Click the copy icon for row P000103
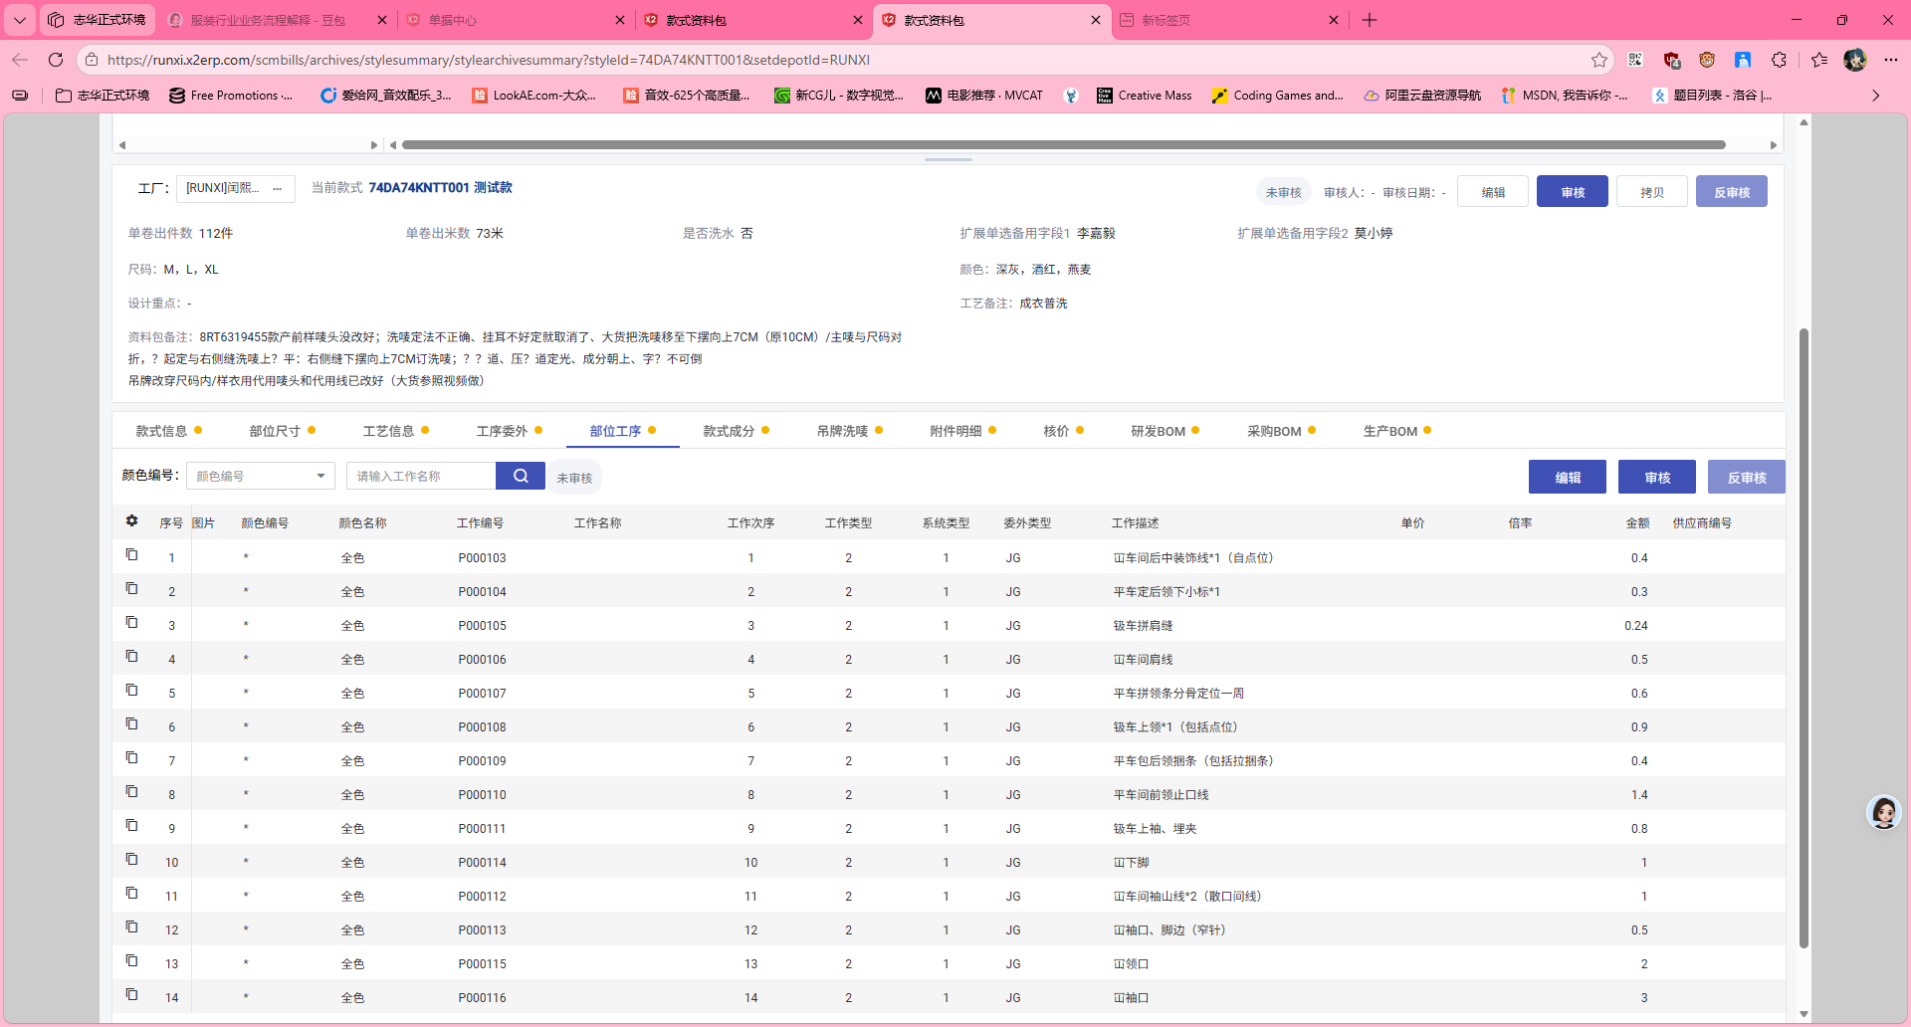Screen dimensions: 1911x1027 (x=131, y=554)
